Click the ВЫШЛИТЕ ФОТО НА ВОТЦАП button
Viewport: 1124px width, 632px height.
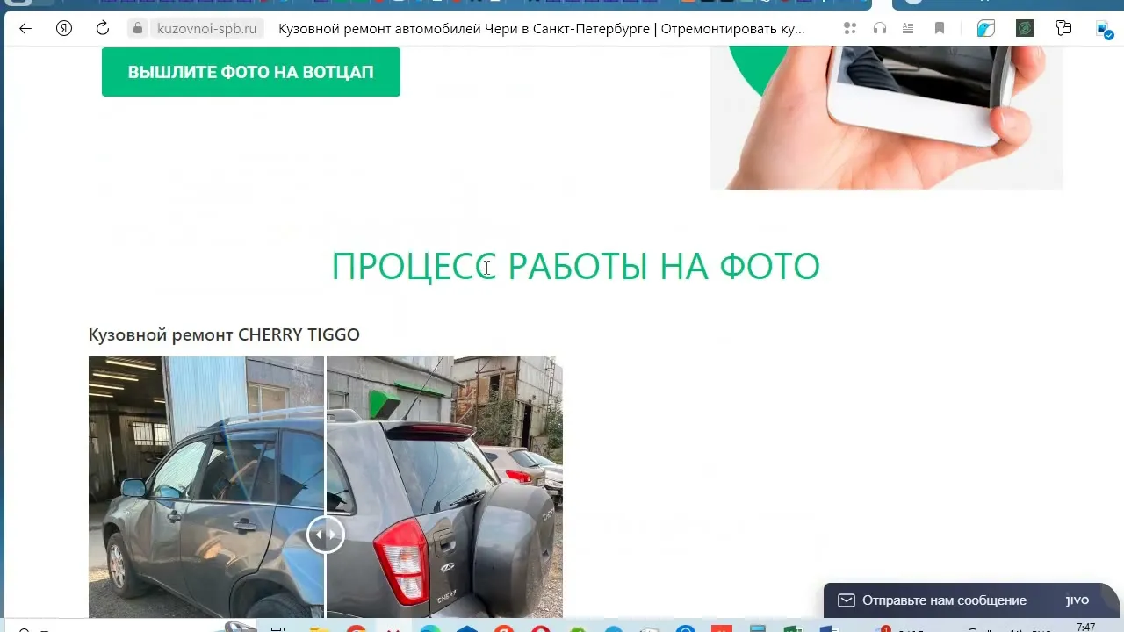251,72
